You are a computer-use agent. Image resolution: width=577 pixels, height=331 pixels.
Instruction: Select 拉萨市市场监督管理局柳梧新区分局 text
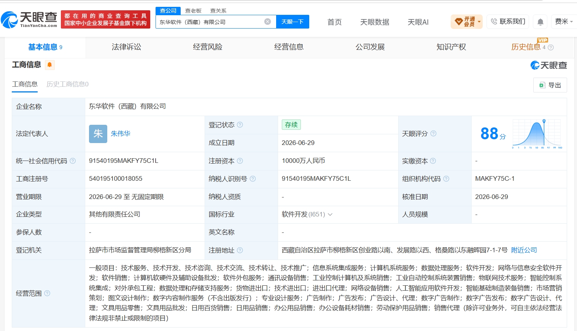point(140,250)
